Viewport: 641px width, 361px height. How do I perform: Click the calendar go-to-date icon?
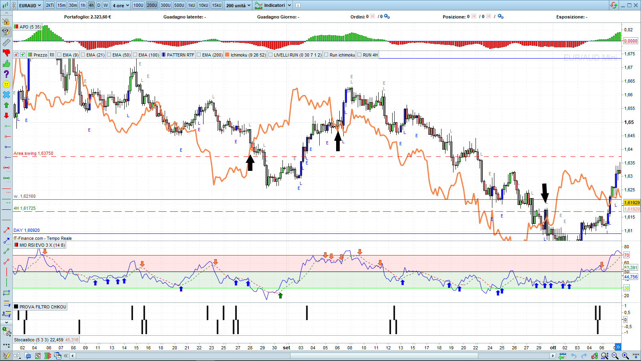tap(562, 356)
